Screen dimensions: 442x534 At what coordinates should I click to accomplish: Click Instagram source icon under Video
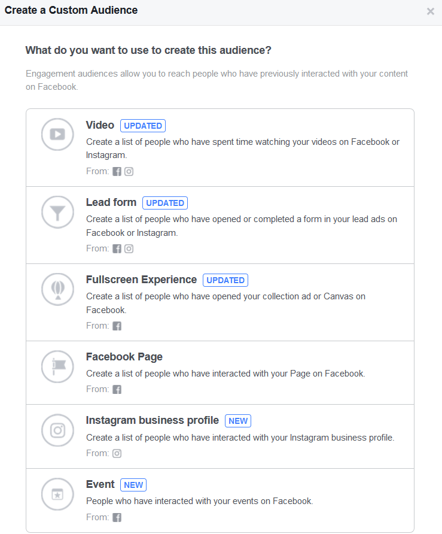pyautogui.click(x=129, y=171)
